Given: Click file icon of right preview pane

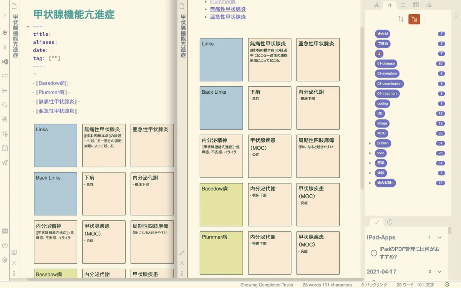Looking at the screenshot, I should pos(182,7).
